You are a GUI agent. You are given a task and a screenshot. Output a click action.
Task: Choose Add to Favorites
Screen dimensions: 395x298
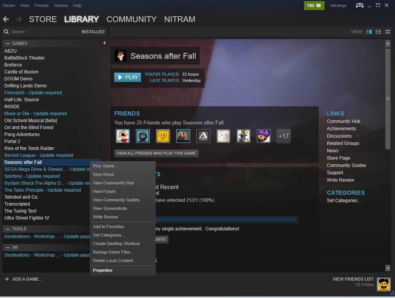tap(123, 226)
